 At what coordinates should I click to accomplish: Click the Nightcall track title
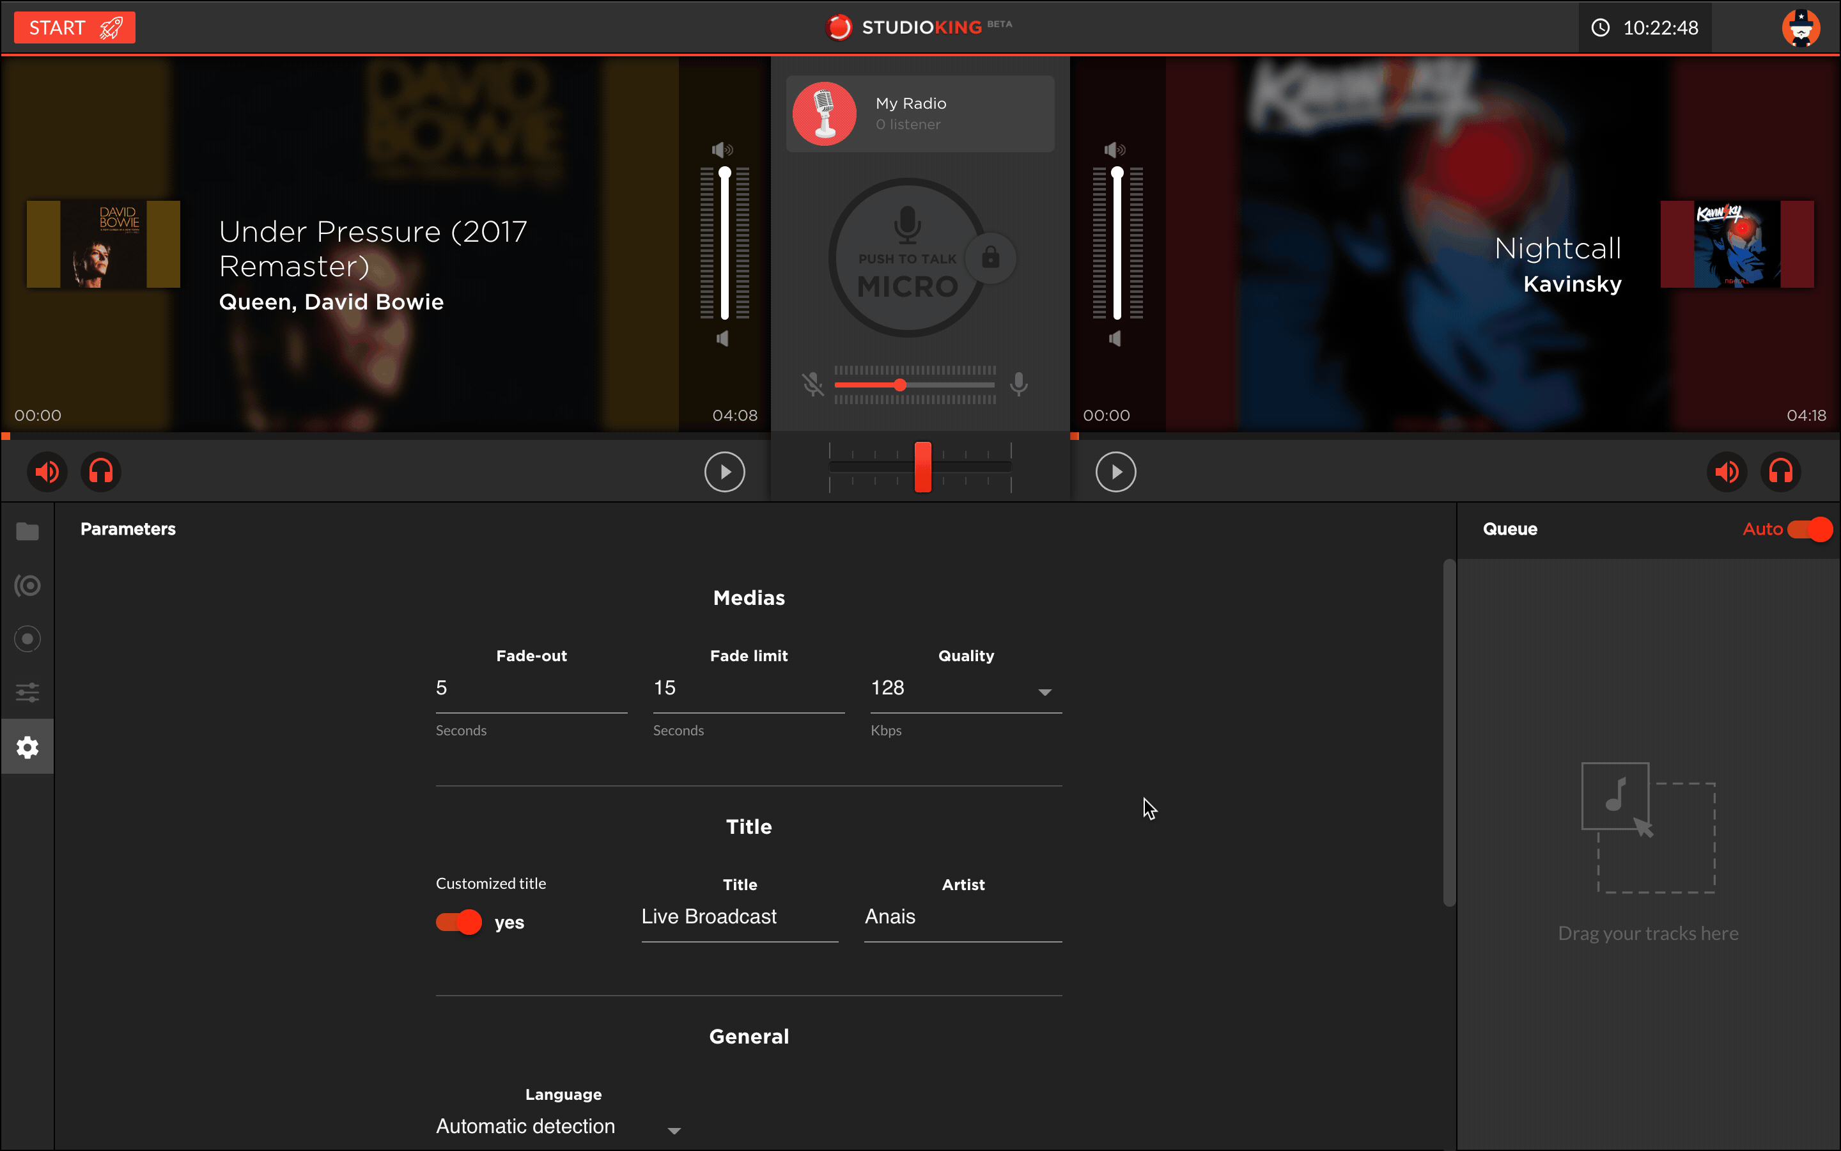tap(1558, 247)
